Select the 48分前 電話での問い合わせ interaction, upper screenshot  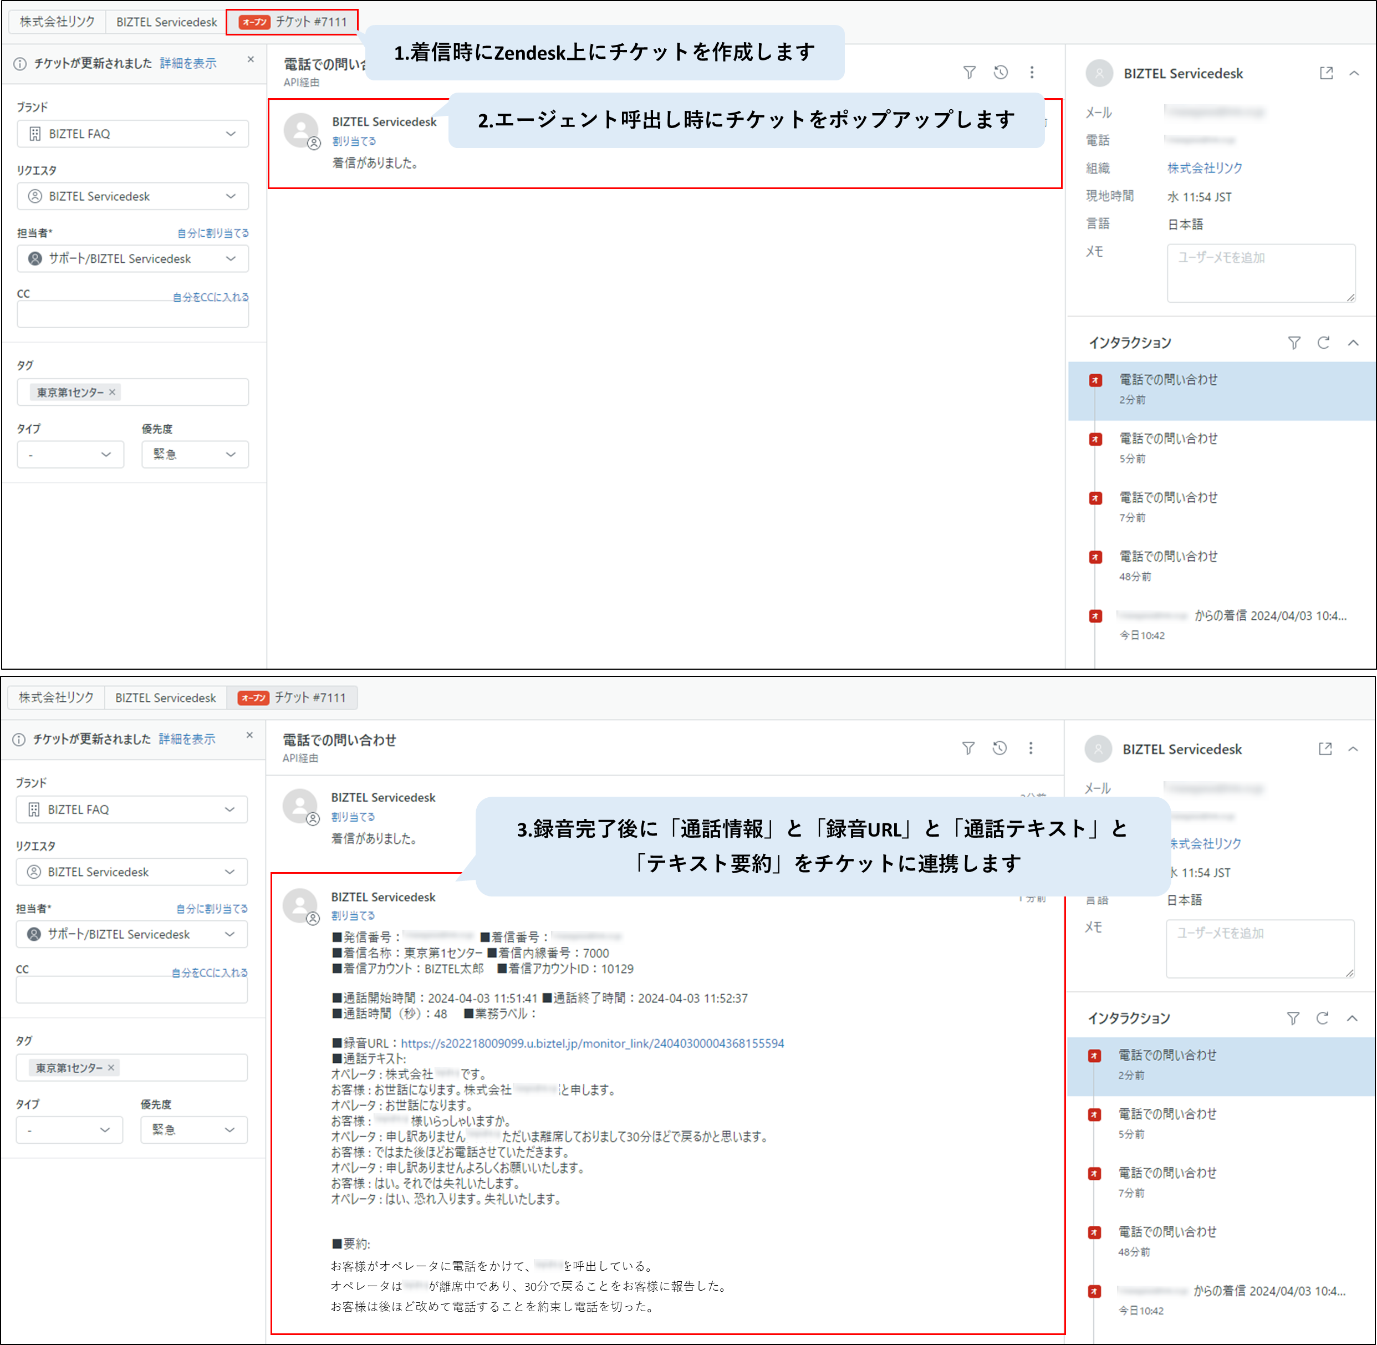click(x=1222, y=566)
